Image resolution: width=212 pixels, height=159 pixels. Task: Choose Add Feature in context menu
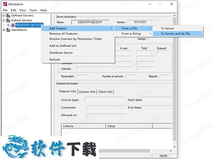click(x=78, y=28)
